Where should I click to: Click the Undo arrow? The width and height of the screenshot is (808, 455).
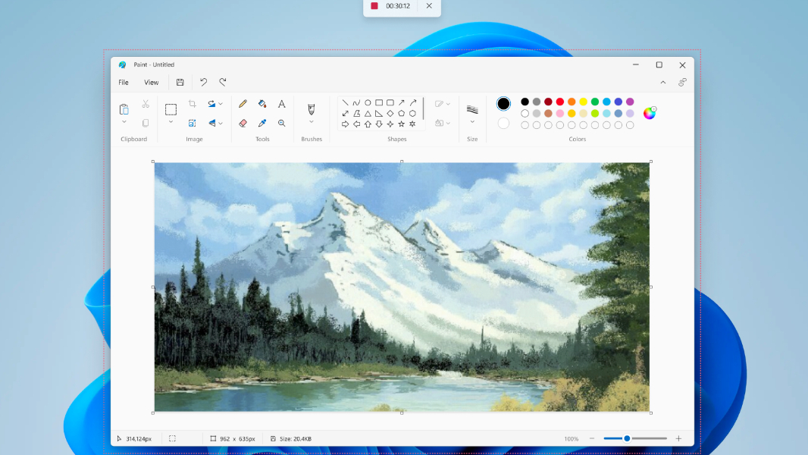pyautogui.click(x=204, y=83)
